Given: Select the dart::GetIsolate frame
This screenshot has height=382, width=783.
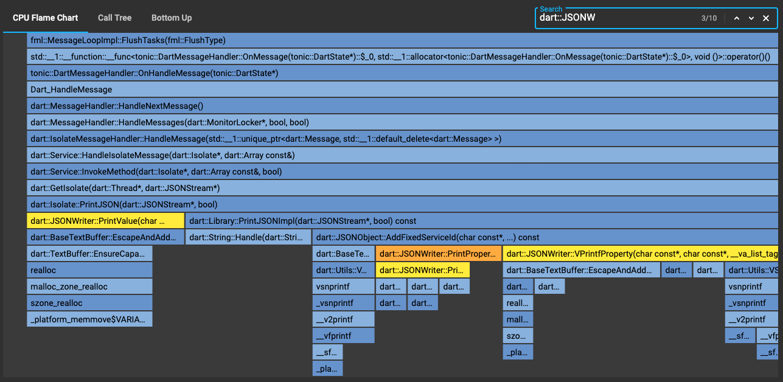Looking at the screenshot, I should [403, 188].
